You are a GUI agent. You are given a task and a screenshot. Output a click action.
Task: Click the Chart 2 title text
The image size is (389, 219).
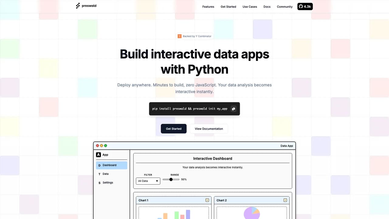(x=222, y=200)
